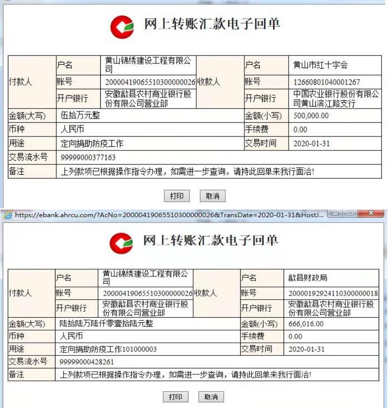388x408 pixels.
Task: Click the bank logo in the upper receipt
Action: [122, 27]
